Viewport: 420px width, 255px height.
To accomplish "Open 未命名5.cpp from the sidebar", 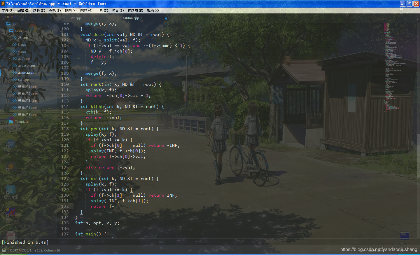I will [27, 115].
